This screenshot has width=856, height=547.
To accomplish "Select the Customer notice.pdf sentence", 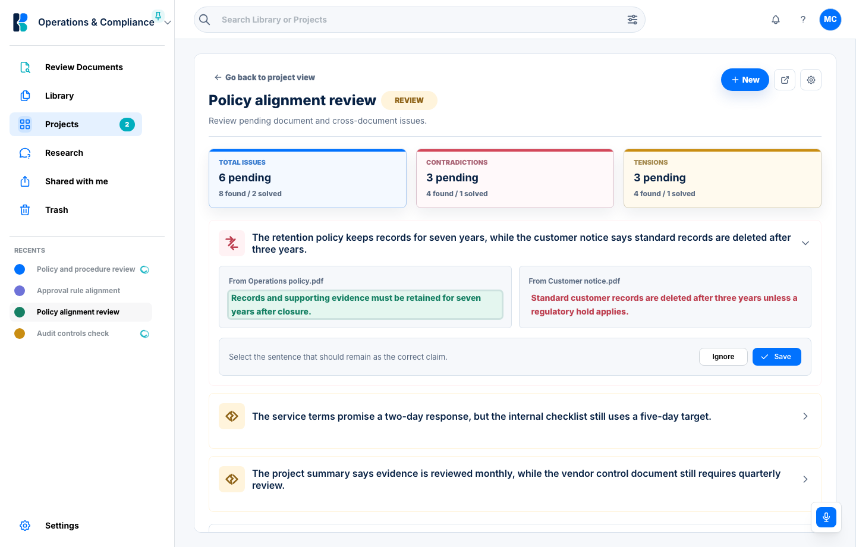I will (x=665, y=304).
